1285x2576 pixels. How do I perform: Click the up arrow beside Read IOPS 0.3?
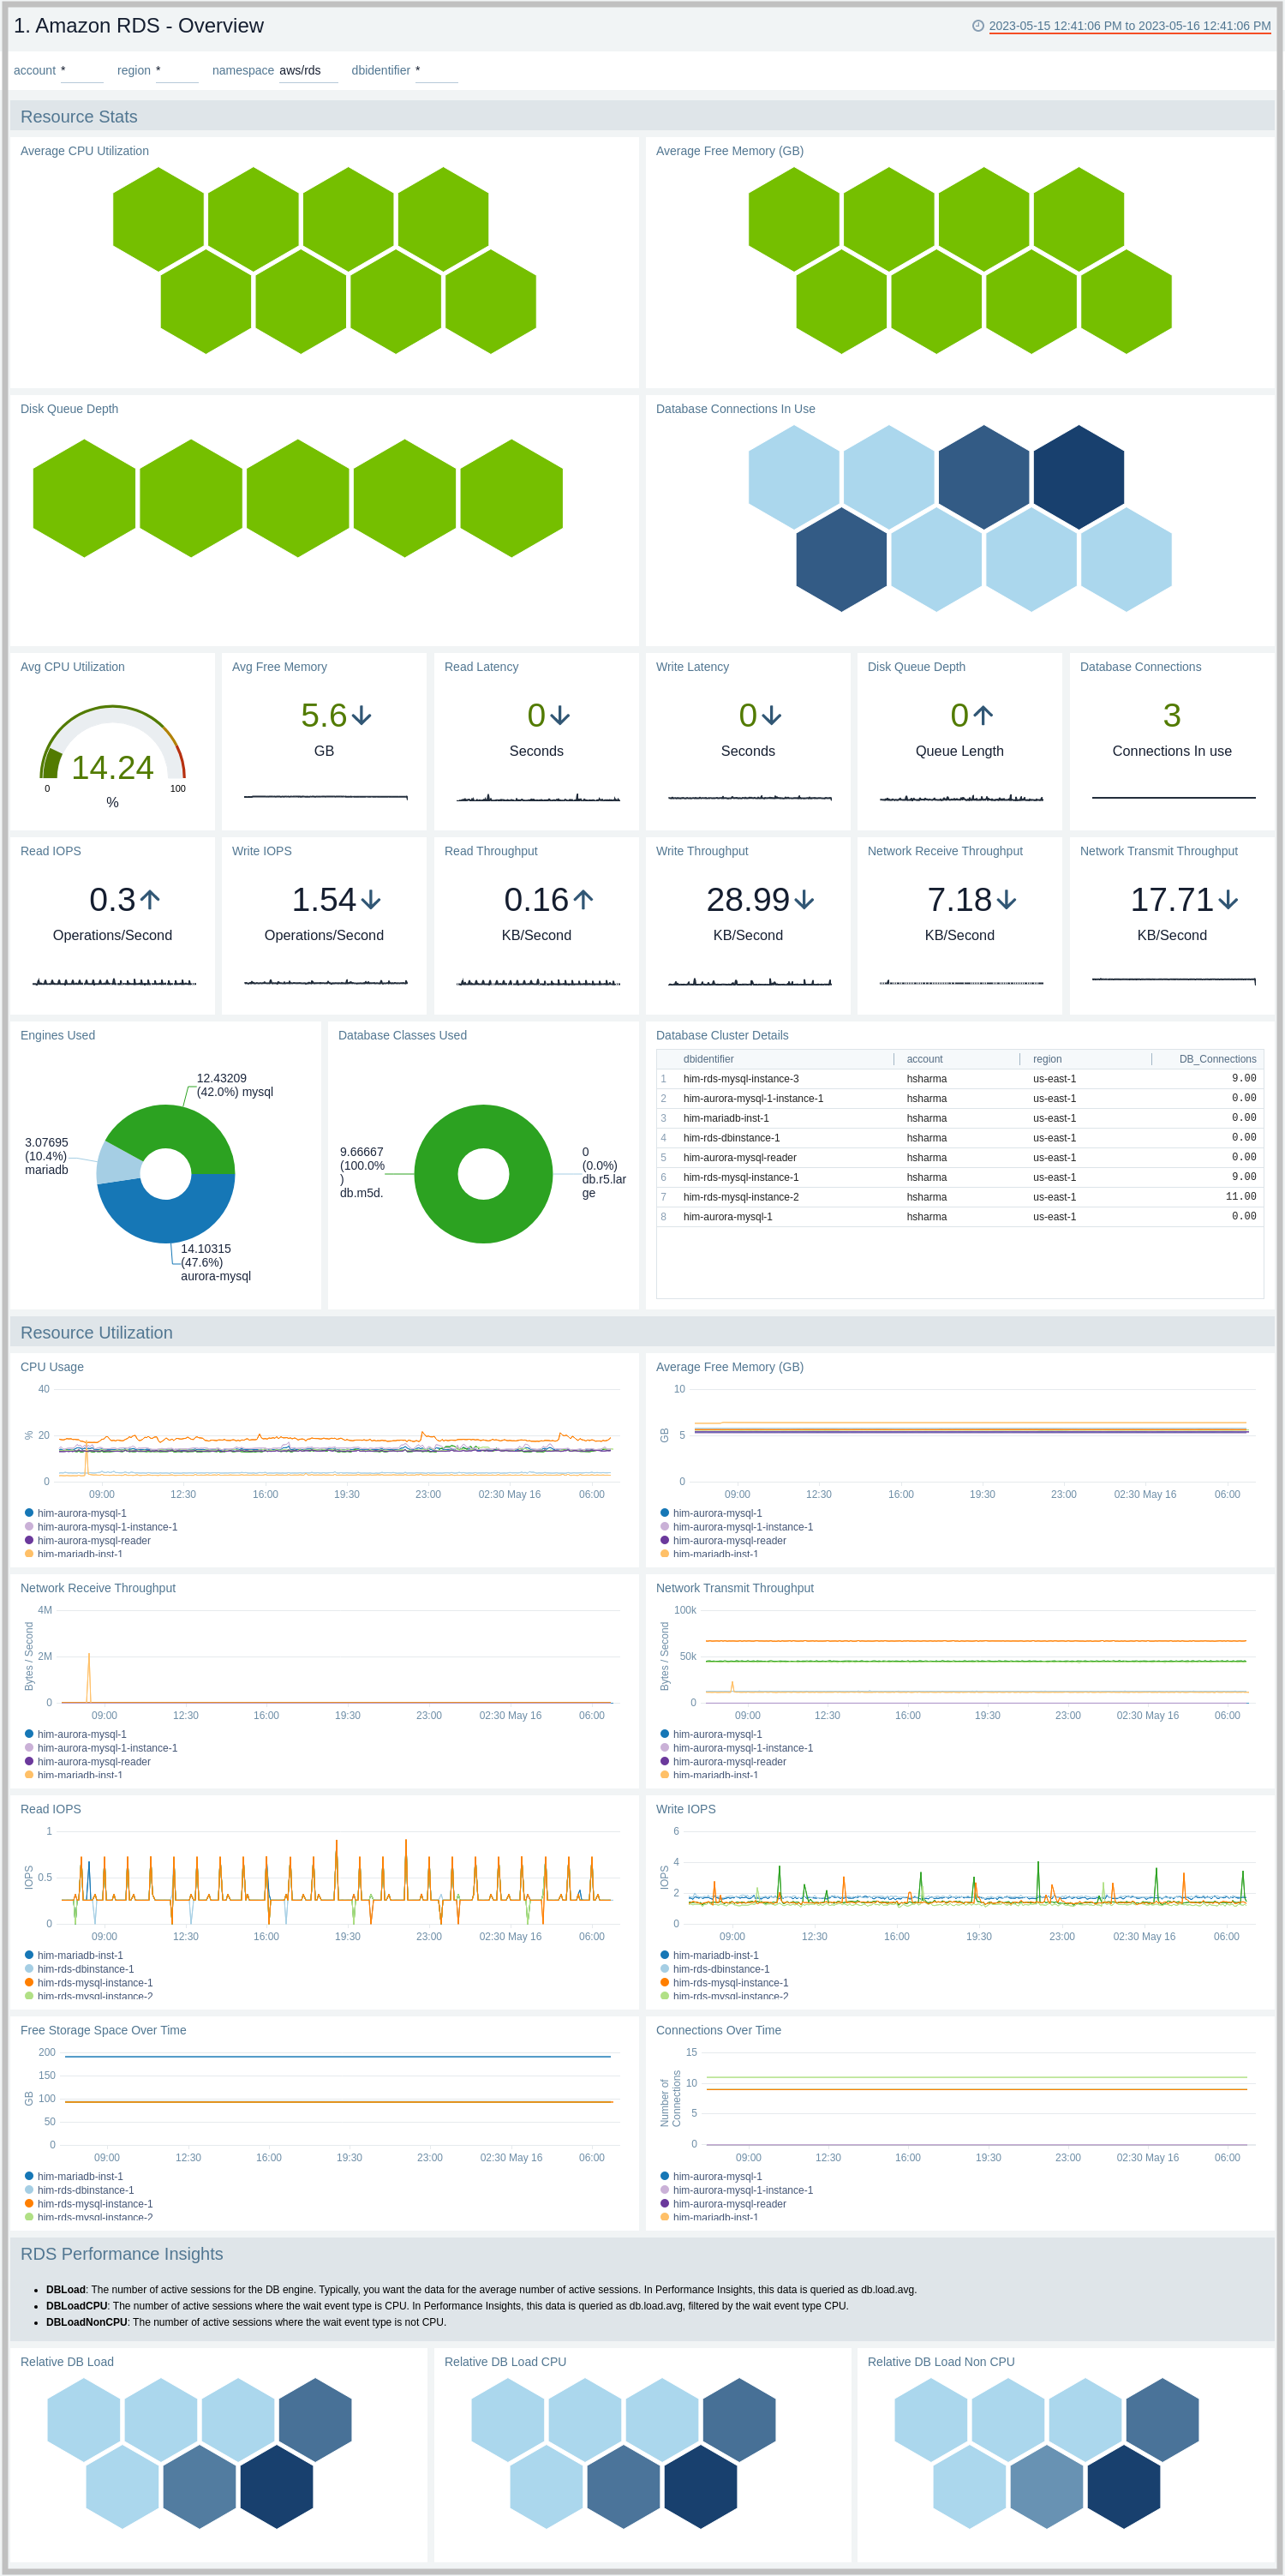point(150,900)
